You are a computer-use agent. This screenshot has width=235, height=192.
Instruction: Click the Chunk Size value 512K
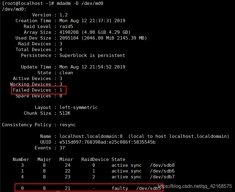coord(65,113)
